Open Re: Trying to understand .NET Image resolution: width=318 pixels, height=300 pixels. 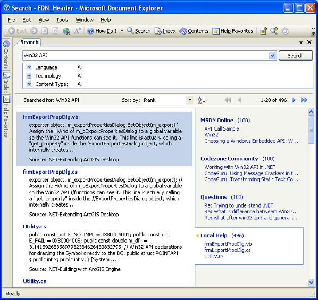coord(238,205)
